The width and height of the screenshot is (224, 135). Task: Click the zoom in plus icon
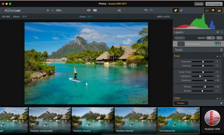point(48,10)
